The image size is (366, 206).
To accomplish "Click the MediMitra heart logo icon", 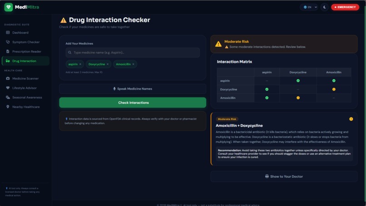I will (x=9, y=7).
